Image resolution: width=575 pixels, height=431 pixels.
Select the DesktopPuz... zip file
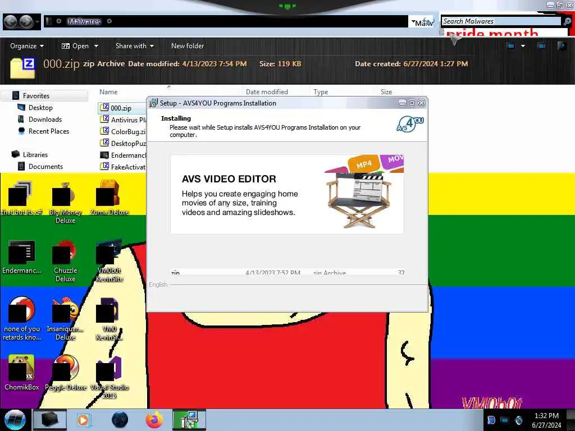(123, 143)
